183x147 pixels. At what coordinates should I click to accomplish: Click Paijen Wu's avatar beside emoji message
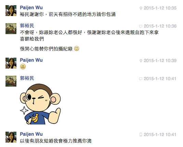point(11,63)
